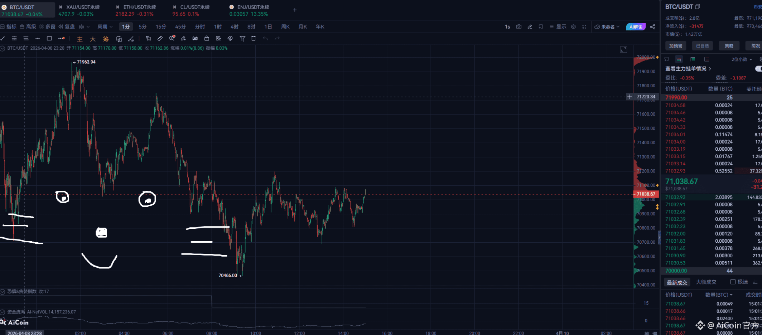Image resolution: width=762 pixels, height=335 pixels.
Task: Switch to the ENJ/USDT永续 tab
Action: (x=250, y=10)
